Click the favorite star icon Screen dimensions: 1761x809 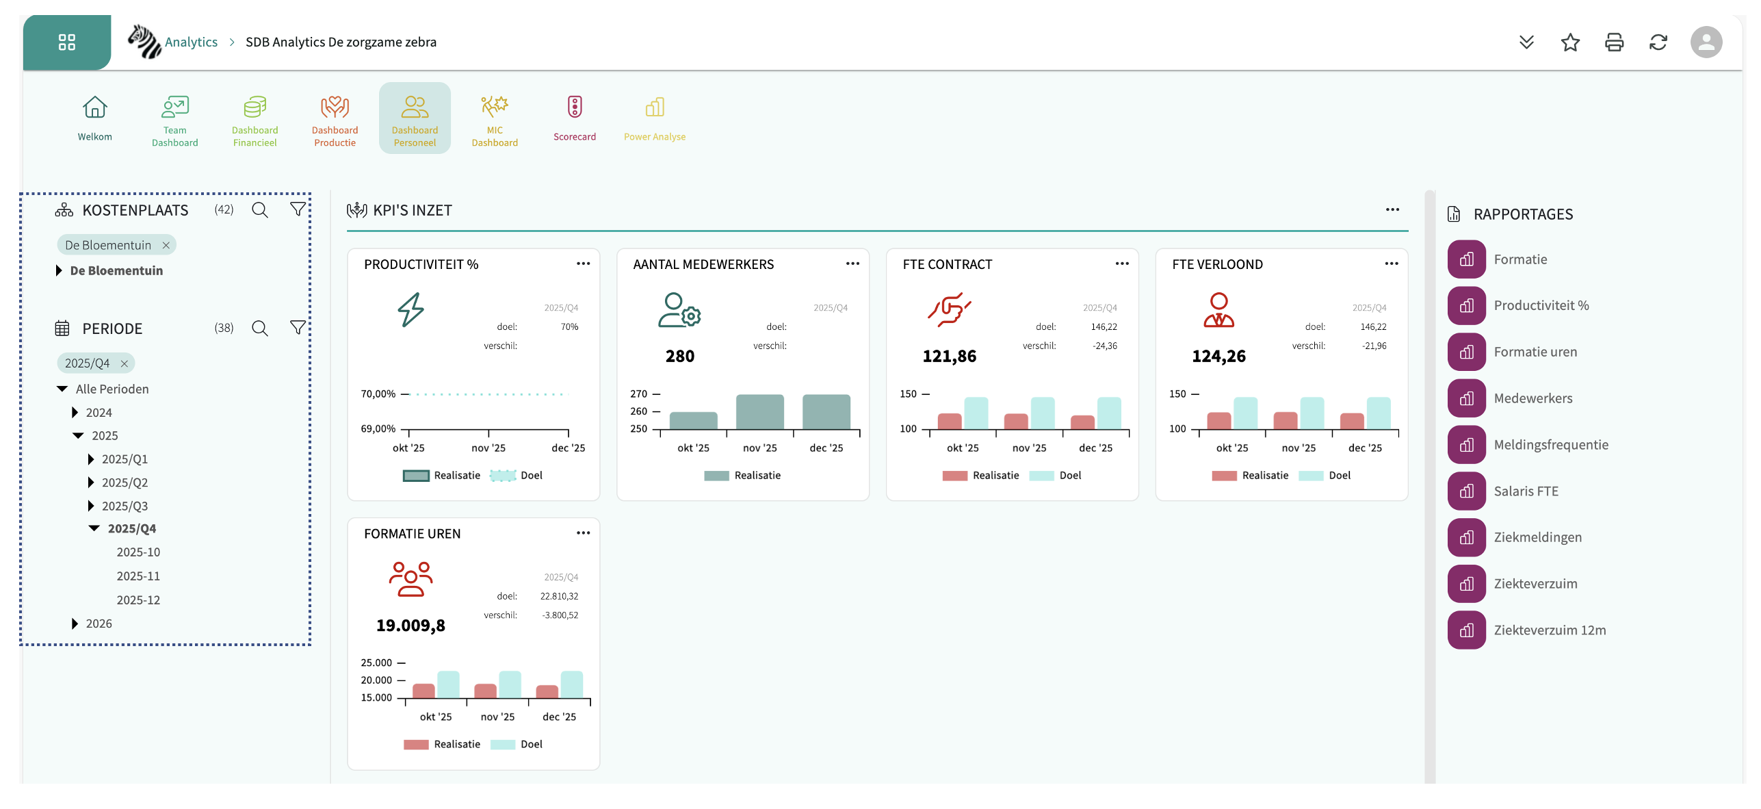pyautogui.click(x=1570, y=42)
